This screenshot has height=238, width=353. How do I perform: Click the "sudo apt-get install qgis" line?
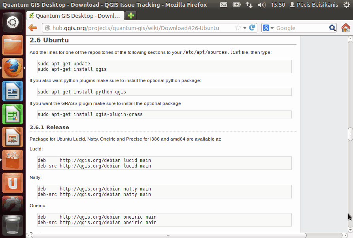[x=72, y=69]
